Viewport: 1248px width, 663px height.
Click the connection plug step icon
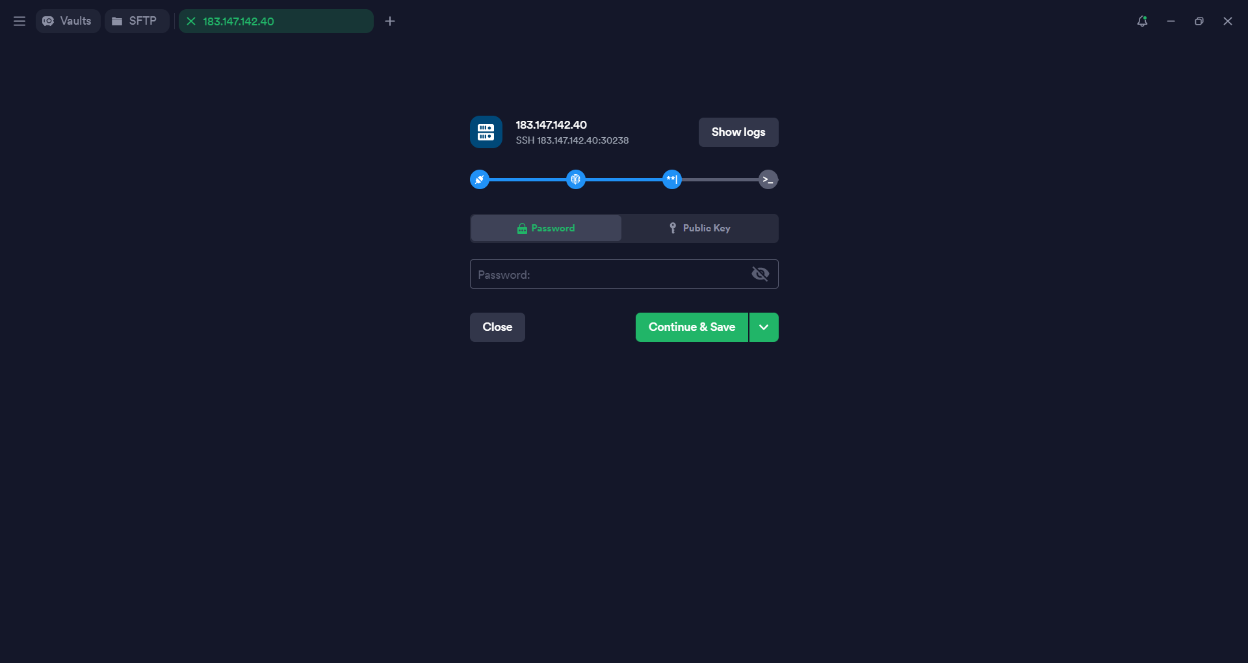[479, 179]
